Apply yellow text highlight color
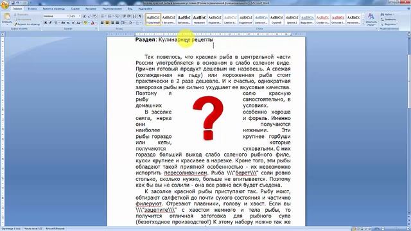411x231 pixels. coord(85,23)
